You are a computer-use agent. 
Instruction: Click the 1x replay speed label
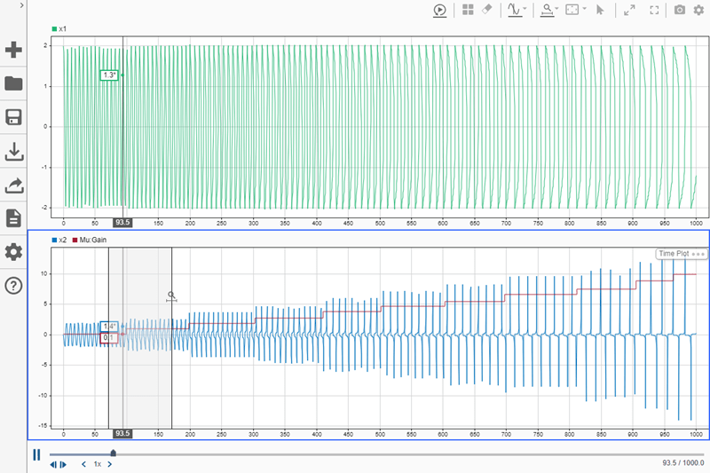[x=97, y=464]
